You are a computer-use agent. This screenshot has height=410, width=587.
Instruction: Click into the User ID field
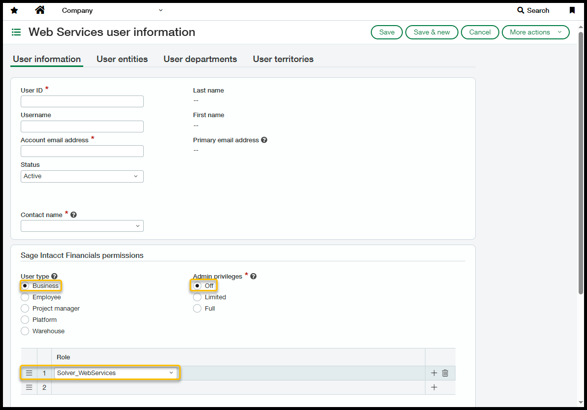82,101
